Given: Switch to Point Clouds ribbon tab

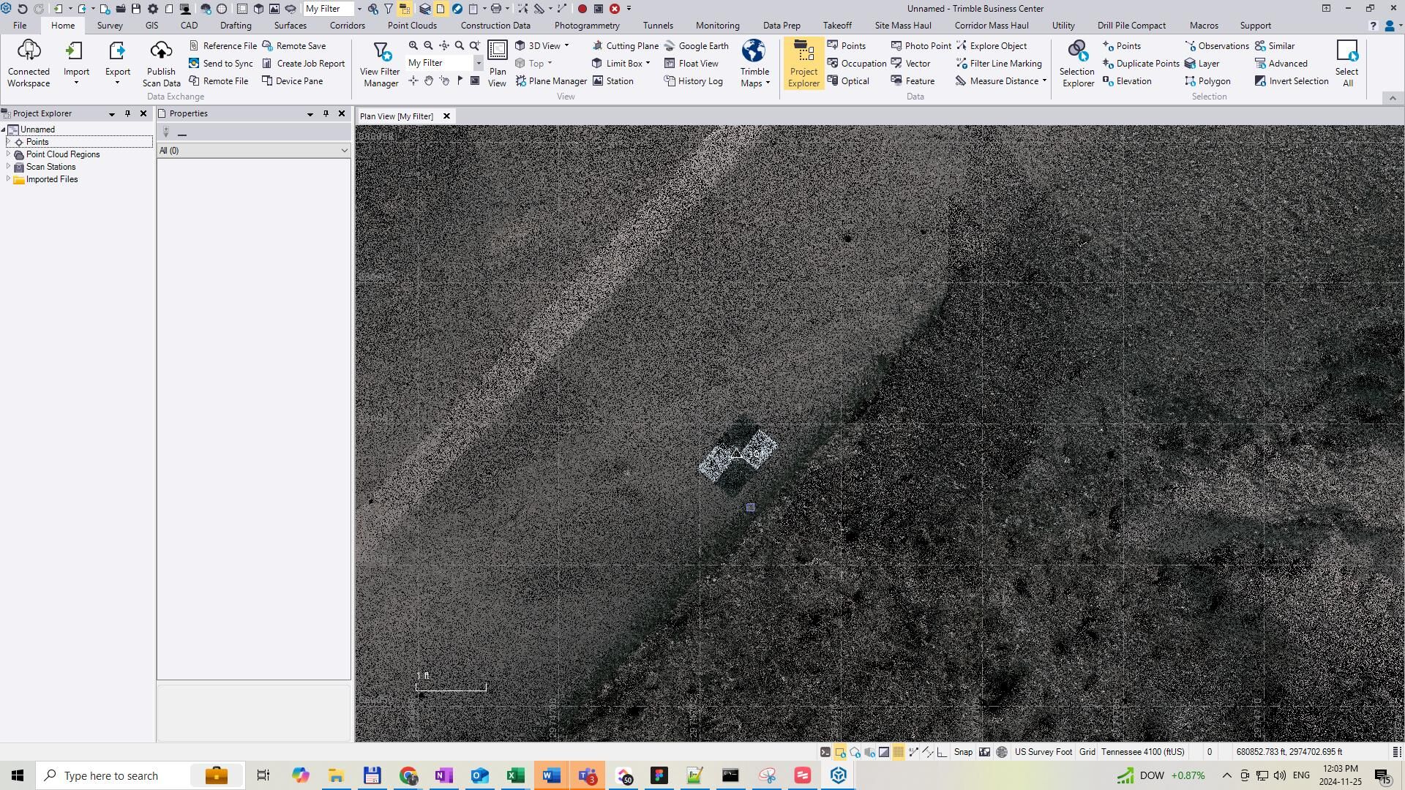Looking at the screenshot, I should point(412,26).
